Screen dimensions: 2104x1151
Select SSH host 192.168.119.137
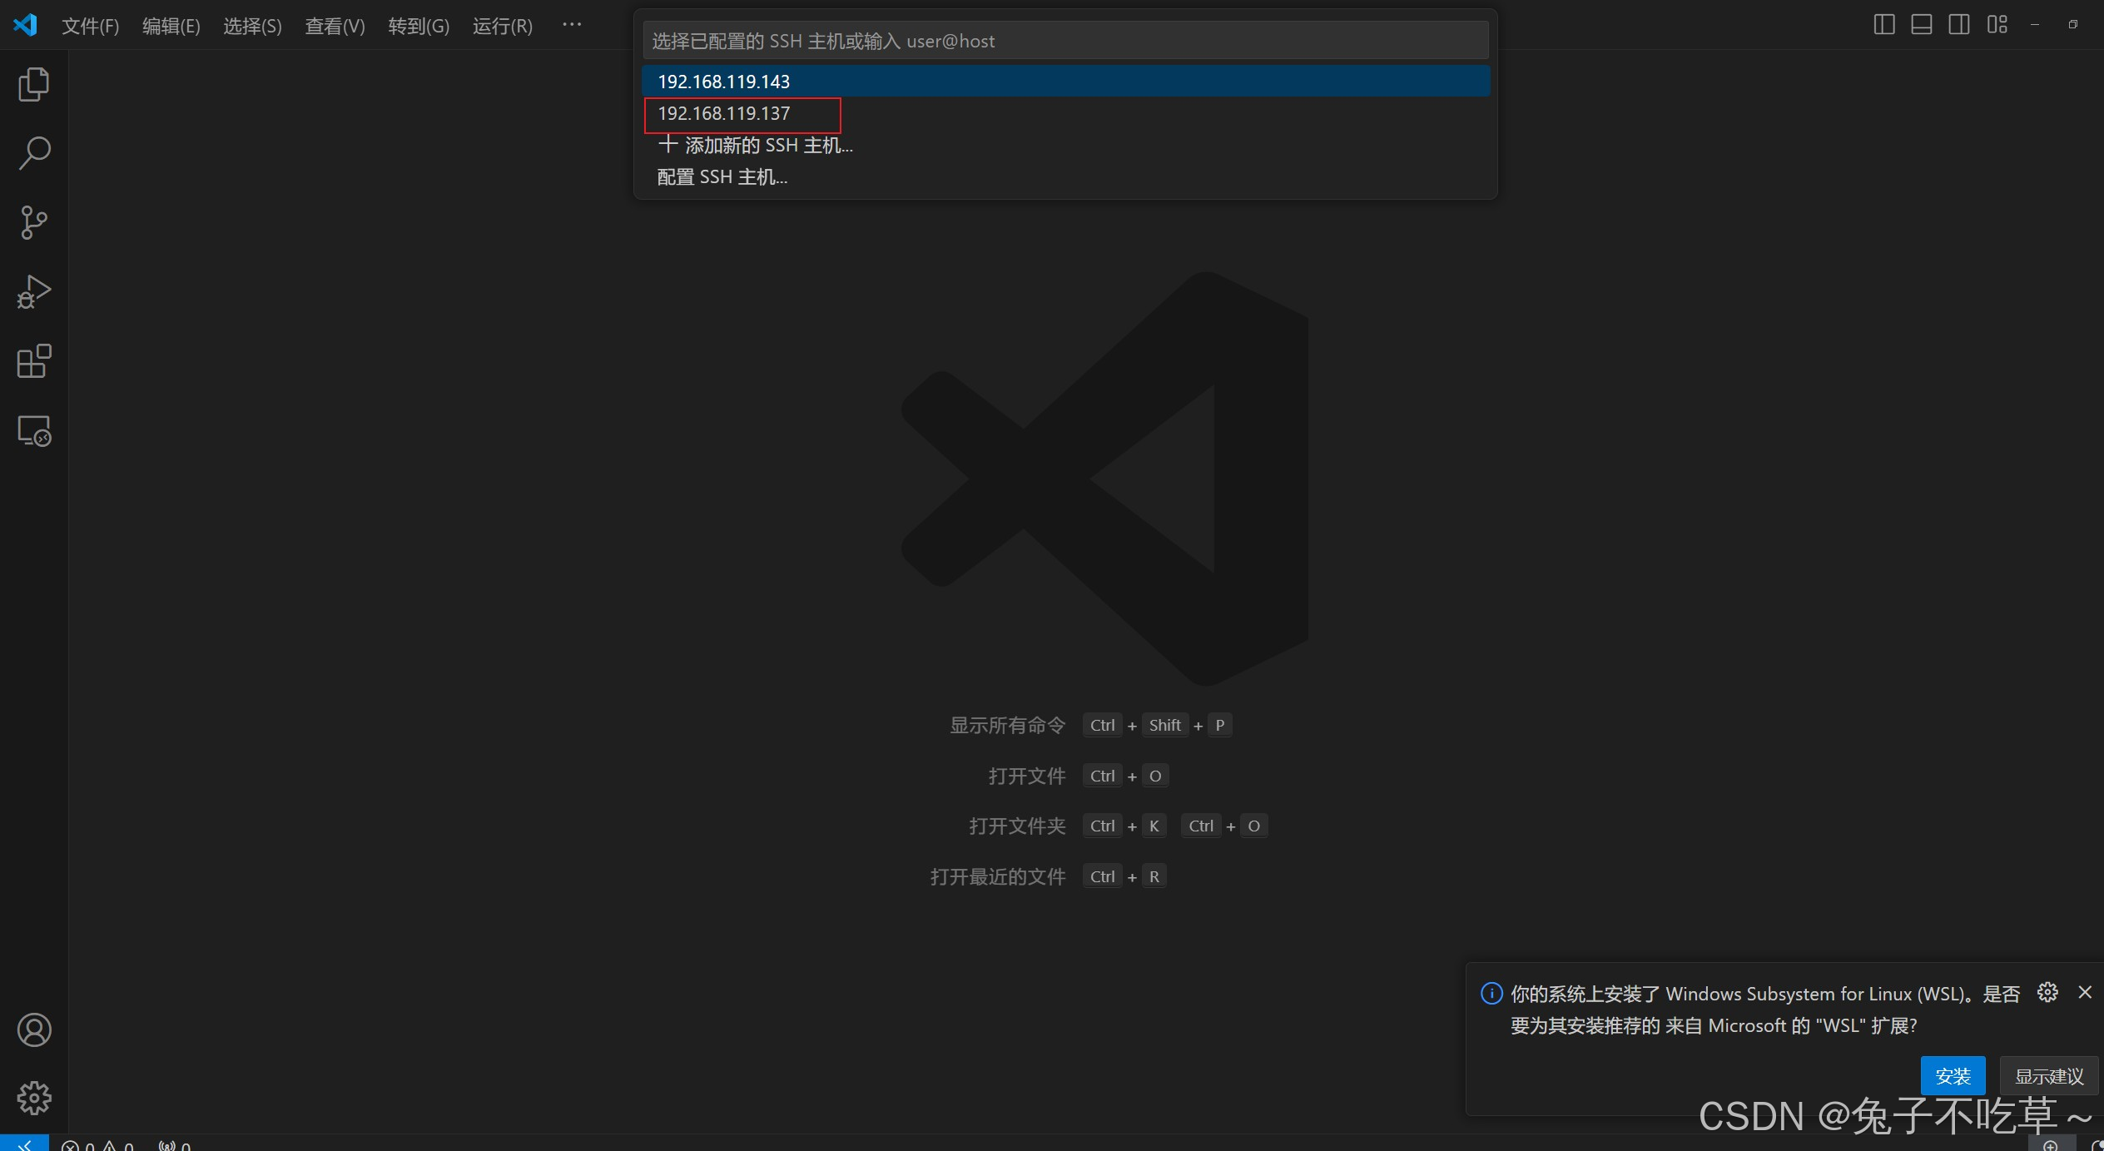click(1065, 113)
